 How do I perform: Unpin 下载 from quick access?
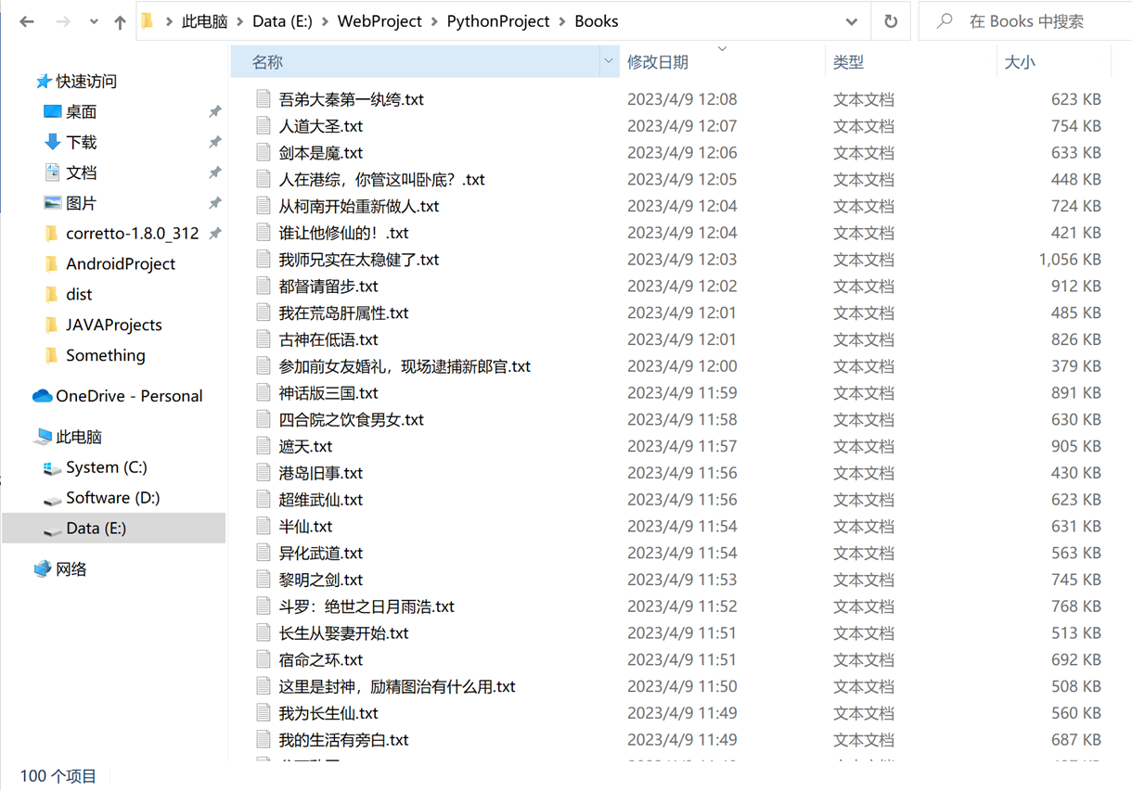tap(216, 142)
